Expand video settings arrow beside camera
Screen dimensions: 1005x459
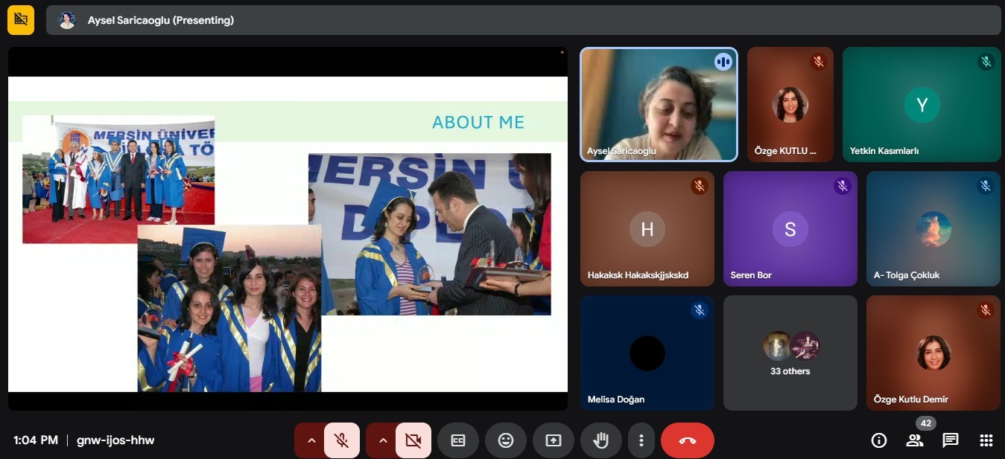(x=383, y=440)
